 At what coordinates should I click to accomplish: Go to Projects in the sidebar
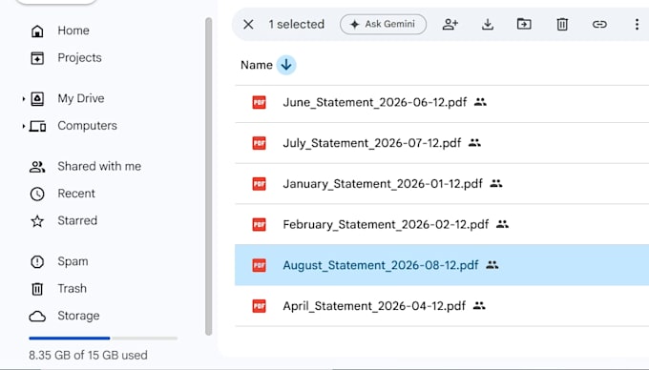[x=79, y=58]
